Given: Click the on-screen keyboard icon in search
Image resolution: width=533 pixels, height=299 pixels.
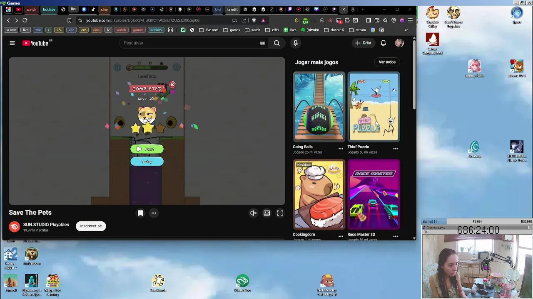Looking at the screenshot, I should (x=262, y=43).
